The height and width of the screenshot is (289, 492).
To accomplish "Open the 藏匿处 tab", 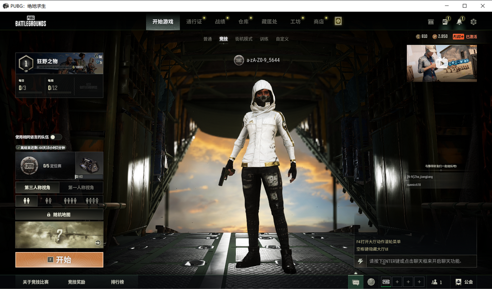I will 270,22.
